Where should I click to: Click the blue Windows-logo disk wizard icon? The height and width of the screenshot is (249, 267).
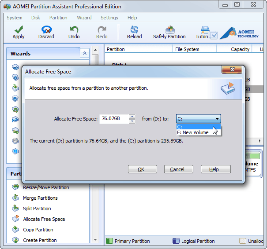click(x=15, y=151)
